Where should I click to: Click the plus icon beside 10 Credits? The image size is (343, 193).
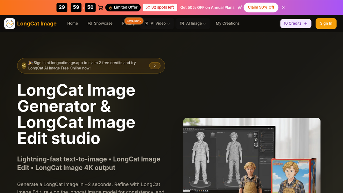click(x=306, y=24)
